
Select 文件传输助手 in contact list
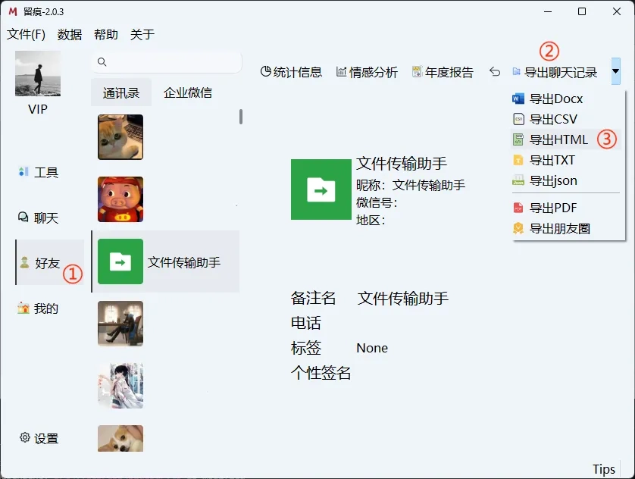coord(166,261)
